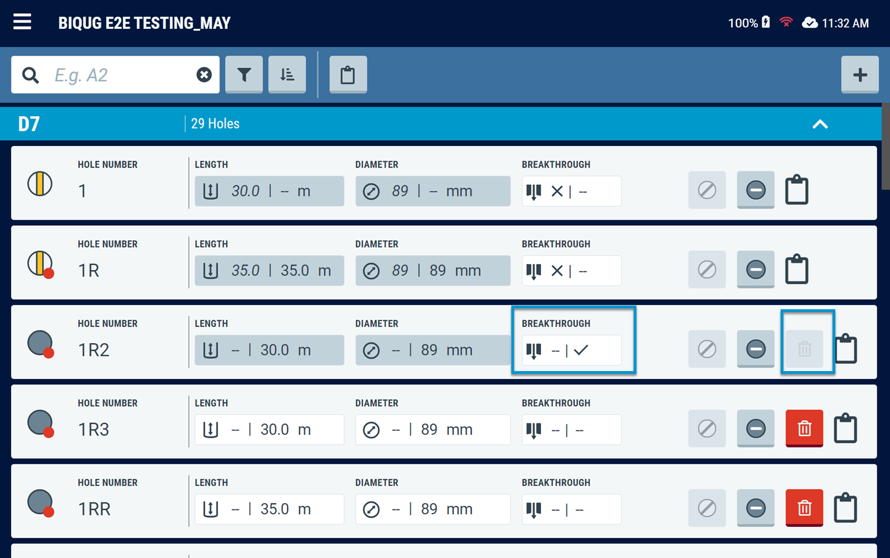Edit the length field of hole 1R3
The height and width of the screenshot is (558, 890).
pos(270,430)
